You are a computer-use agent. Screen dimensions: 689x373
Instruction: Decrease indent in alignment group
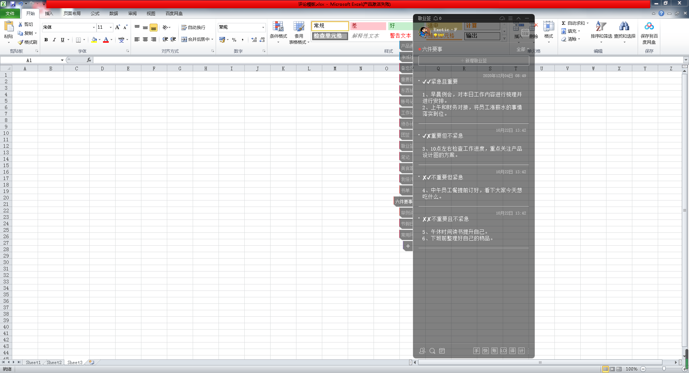pos(165,39)
